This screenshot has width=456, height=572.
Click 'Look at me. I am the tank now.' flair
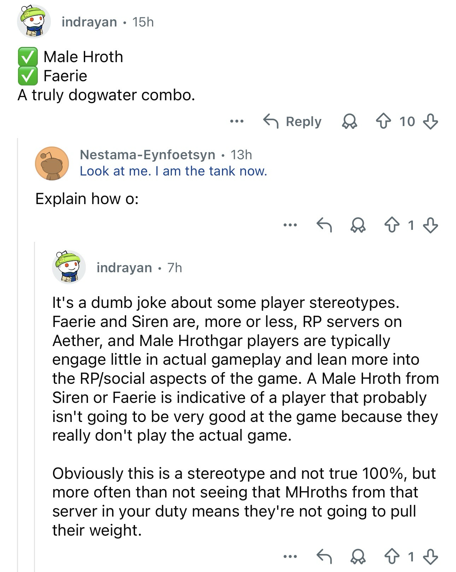(x=173, y=171)
